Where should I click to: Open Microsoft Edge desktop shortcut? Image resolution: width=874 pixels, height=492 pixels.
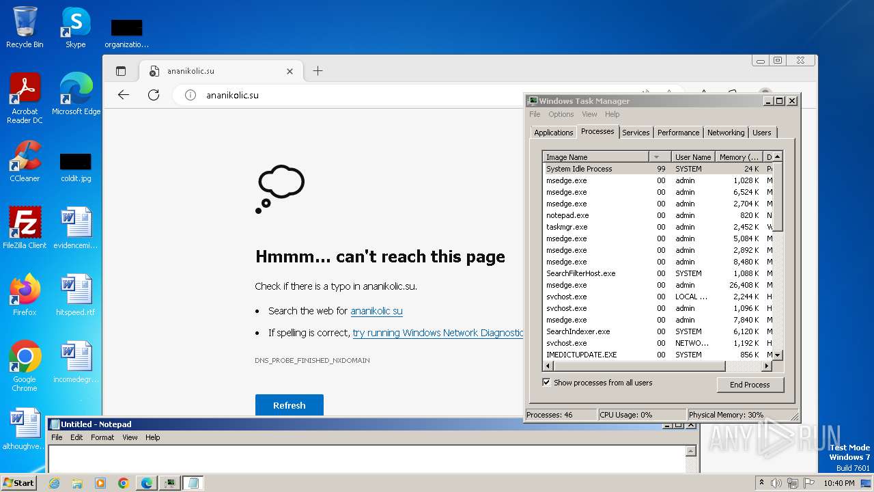(x=76, y=94)
